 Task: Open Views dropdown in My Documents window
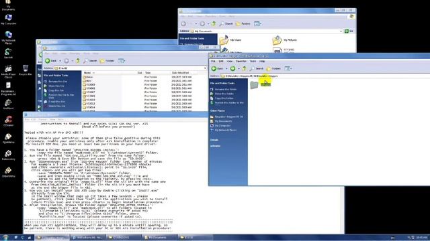(257, 24)
